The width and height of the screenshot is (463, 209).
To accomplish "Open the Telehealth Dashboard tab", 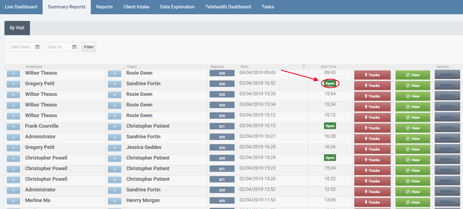I will [228, 7].
